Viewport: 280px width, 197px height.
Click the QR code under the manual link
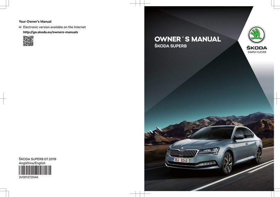(28, 41)
